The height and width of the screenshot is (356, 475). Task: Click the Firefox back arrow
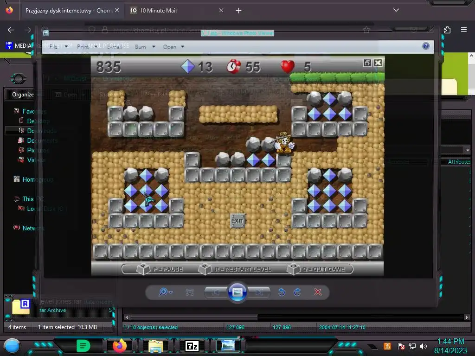11,30
